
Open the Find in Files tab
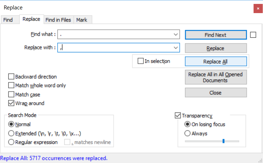coord(58,20)
